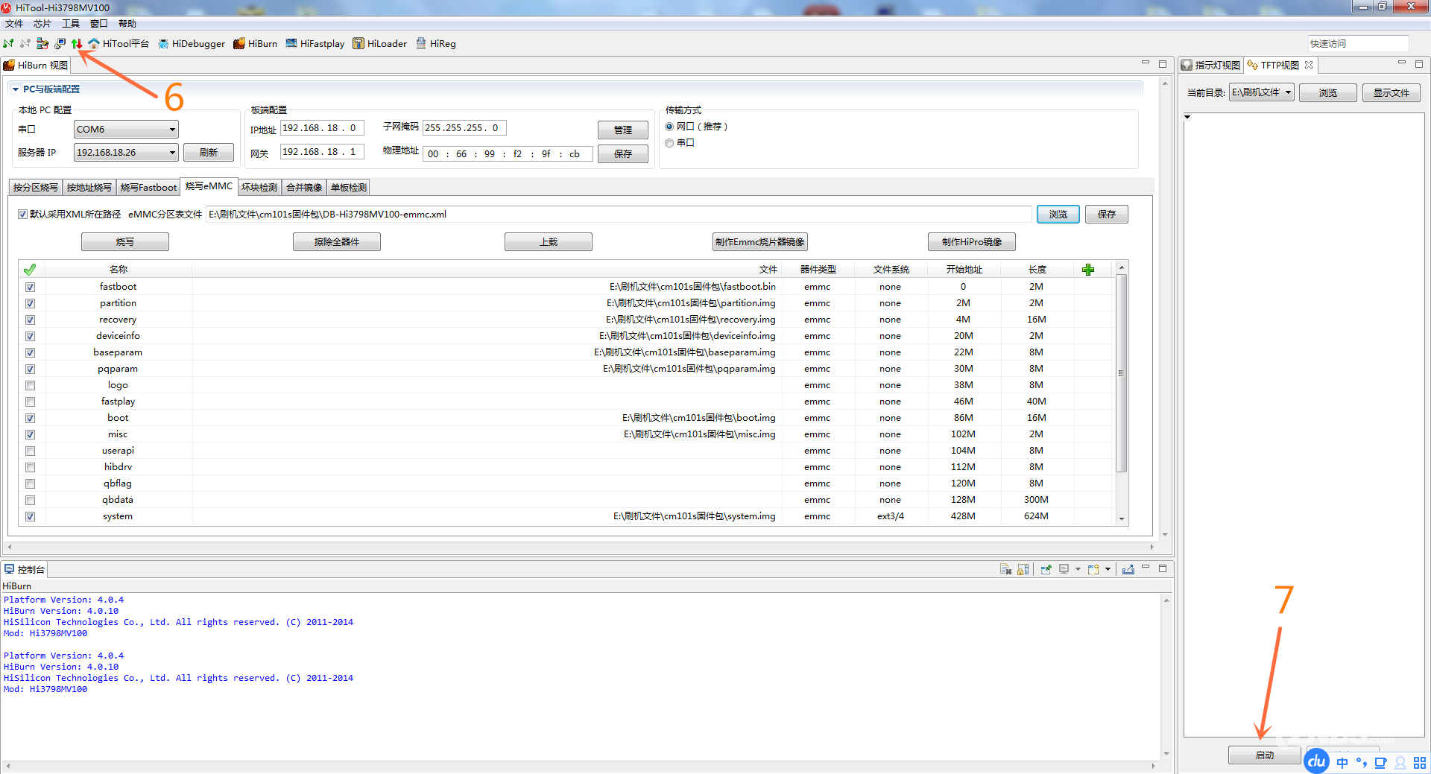Open display selected console dropdown arrow
Image resolution: width=1431 pixels, height=774 pixels.
point(1078,569)
